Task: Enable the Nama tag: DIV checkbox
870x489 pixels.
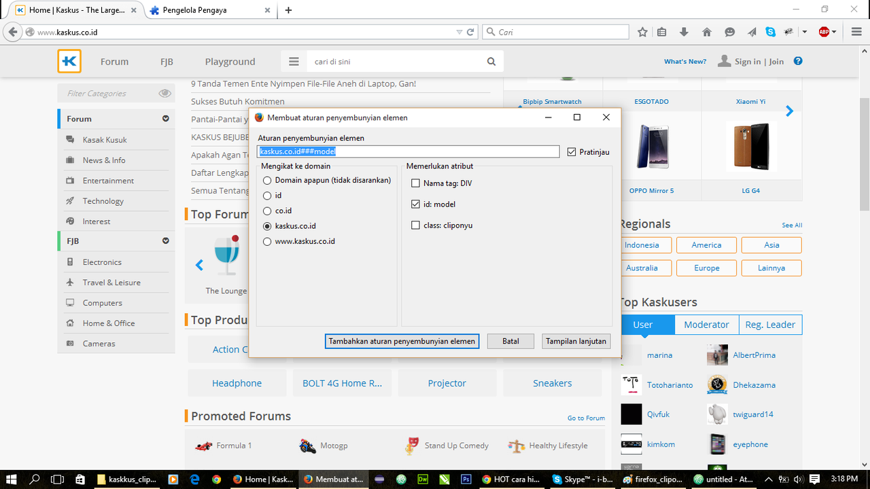Action: pyautogui.click(x=416, y=183)
